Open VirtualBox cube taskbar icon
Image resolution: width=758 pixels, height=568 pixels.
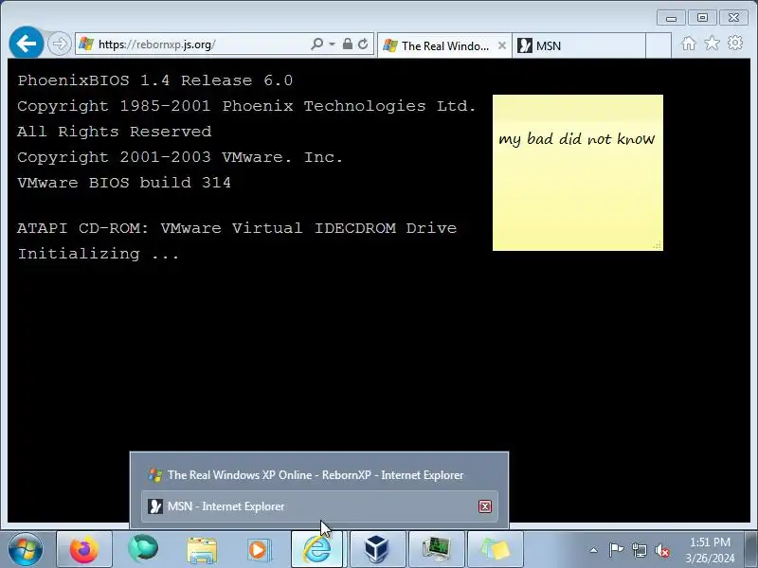tap(377, 550)
